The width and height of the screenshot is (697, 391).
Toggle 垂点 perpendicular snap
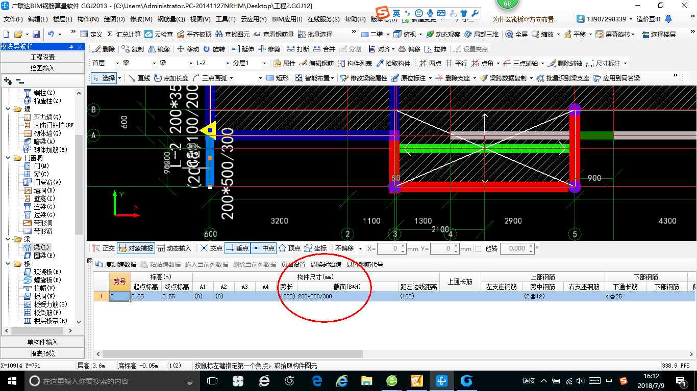[x=237, y=248]
